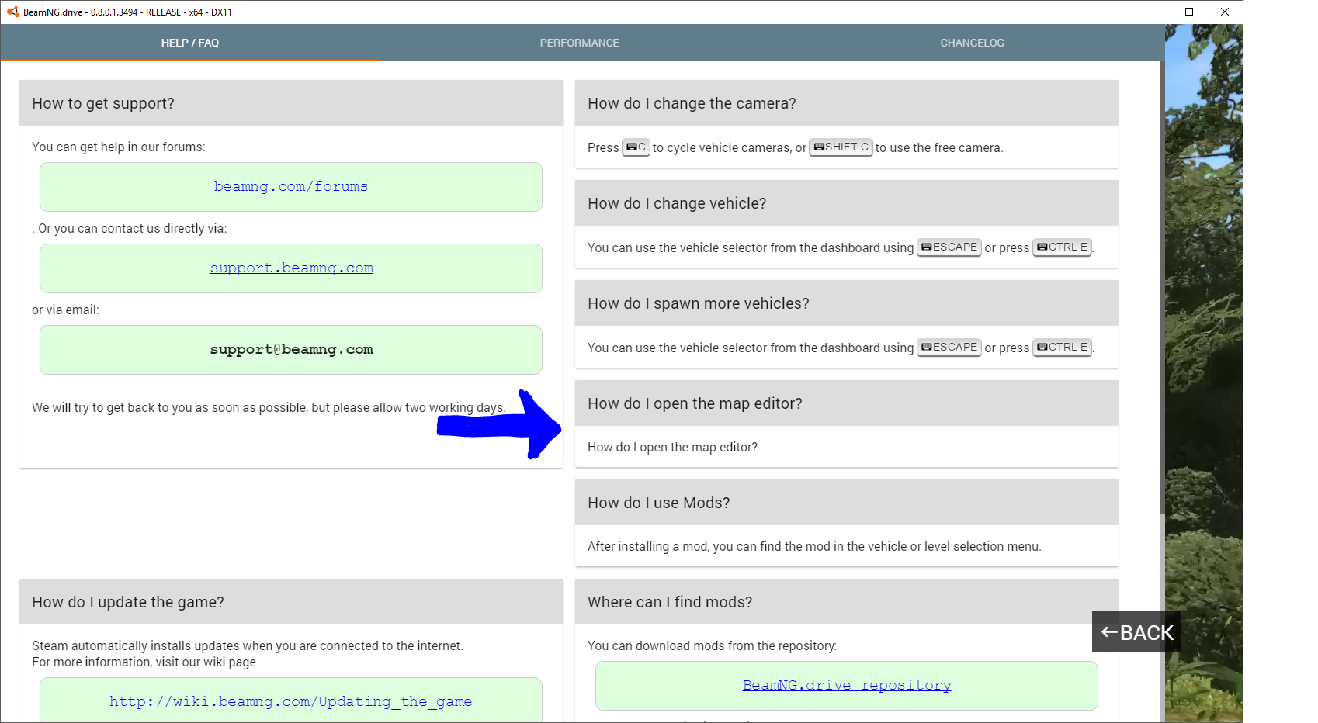This screenshot has height=723, width=1318.
Task: Maximize the BeamNG.drive window
Action: (1189, 12)
